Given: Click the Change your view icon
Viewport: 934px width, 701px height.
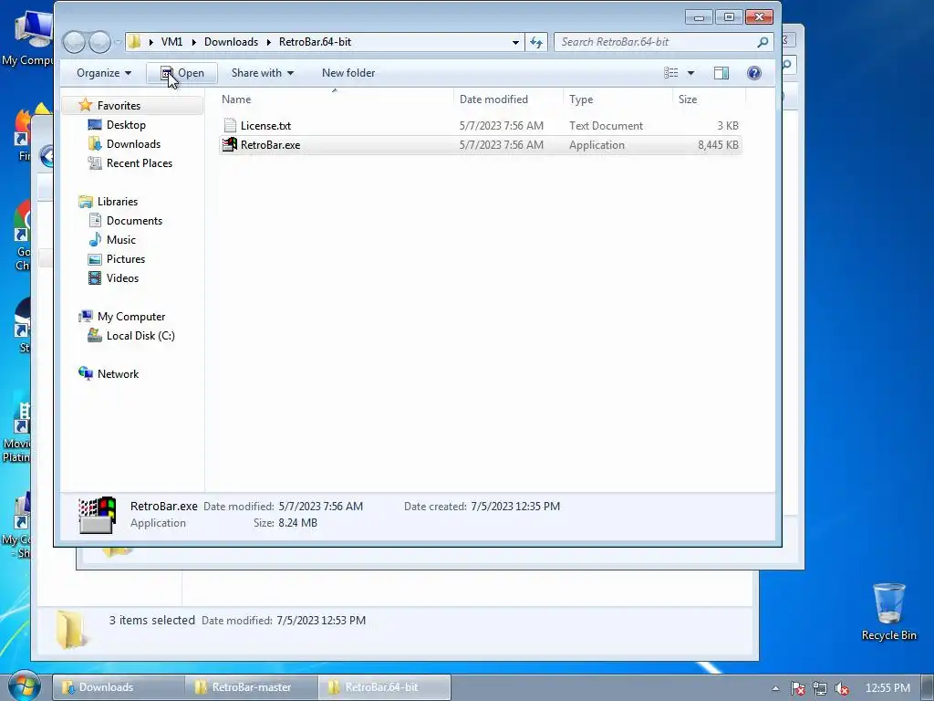Looking at the screenshot, I should (671, 73).
